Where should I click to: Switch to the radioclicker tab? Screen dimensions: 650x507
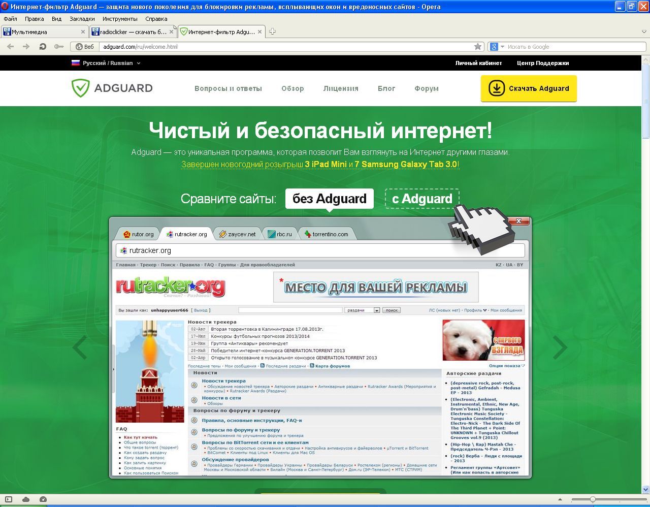(x=132, y=31)
